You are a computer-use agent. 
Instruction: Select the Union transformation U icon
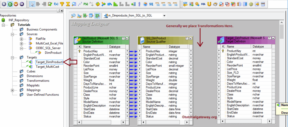pyautogui.click(x=209, y=4)
